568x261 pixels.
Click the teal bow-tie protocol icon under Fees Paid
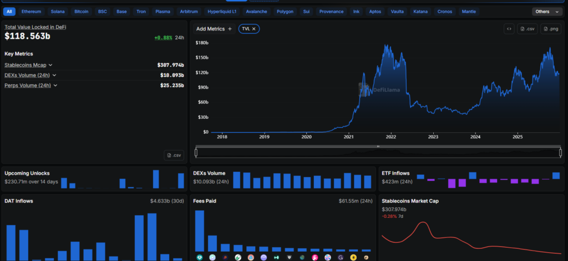coord(276,257)
